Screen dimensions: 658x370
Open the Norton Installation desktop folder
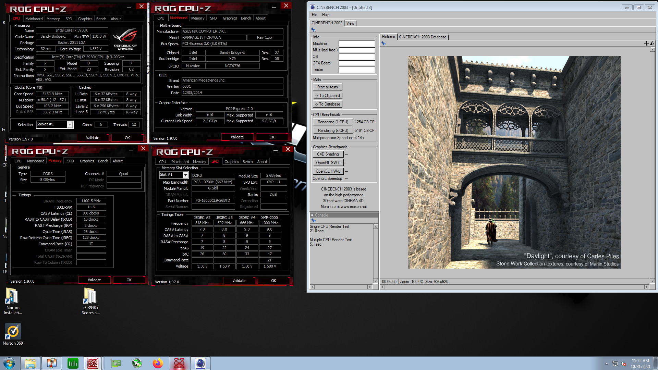click(13, 301)
